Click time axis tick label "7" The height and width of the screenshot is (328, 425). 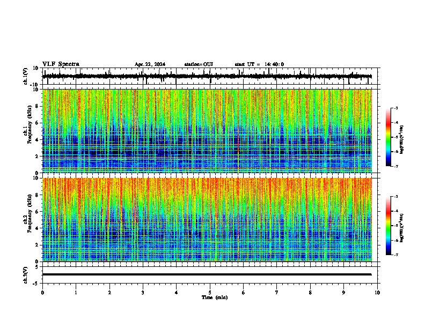coord(277,293)
